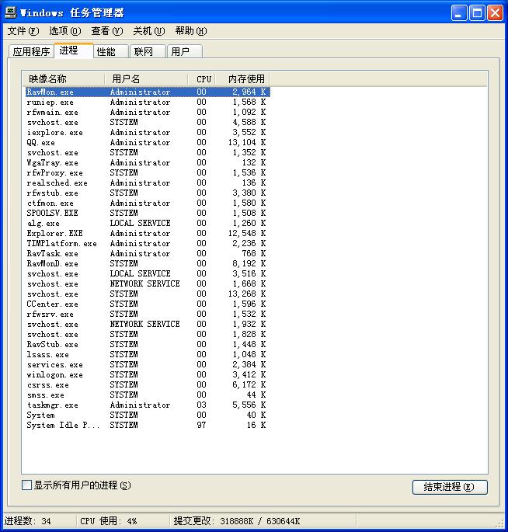Screen dimensions: 508x532
Task: Open the 文件(F) menu
Action: 23,31
